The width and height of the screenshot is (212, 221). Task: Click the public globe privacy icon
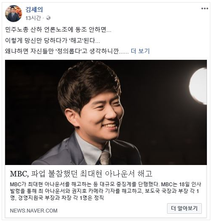(x=48, y=18)
